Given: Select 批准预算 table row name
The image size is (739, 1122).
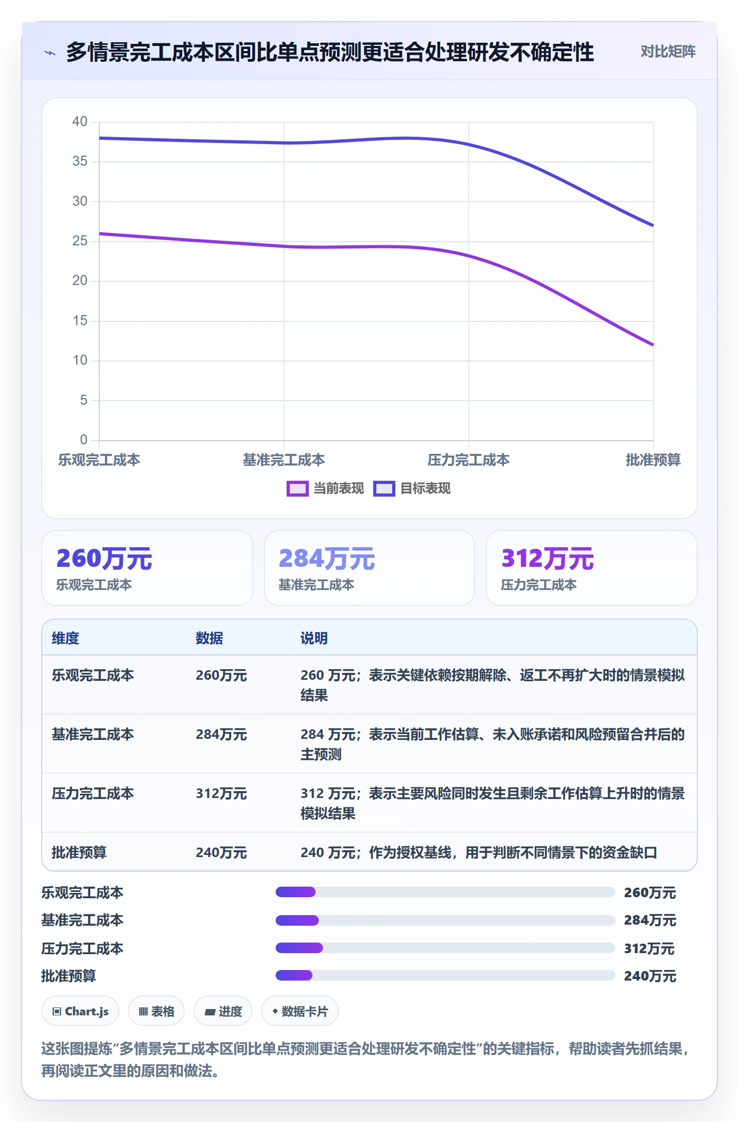Looking at the screenshot, I should tap(79, 853).
